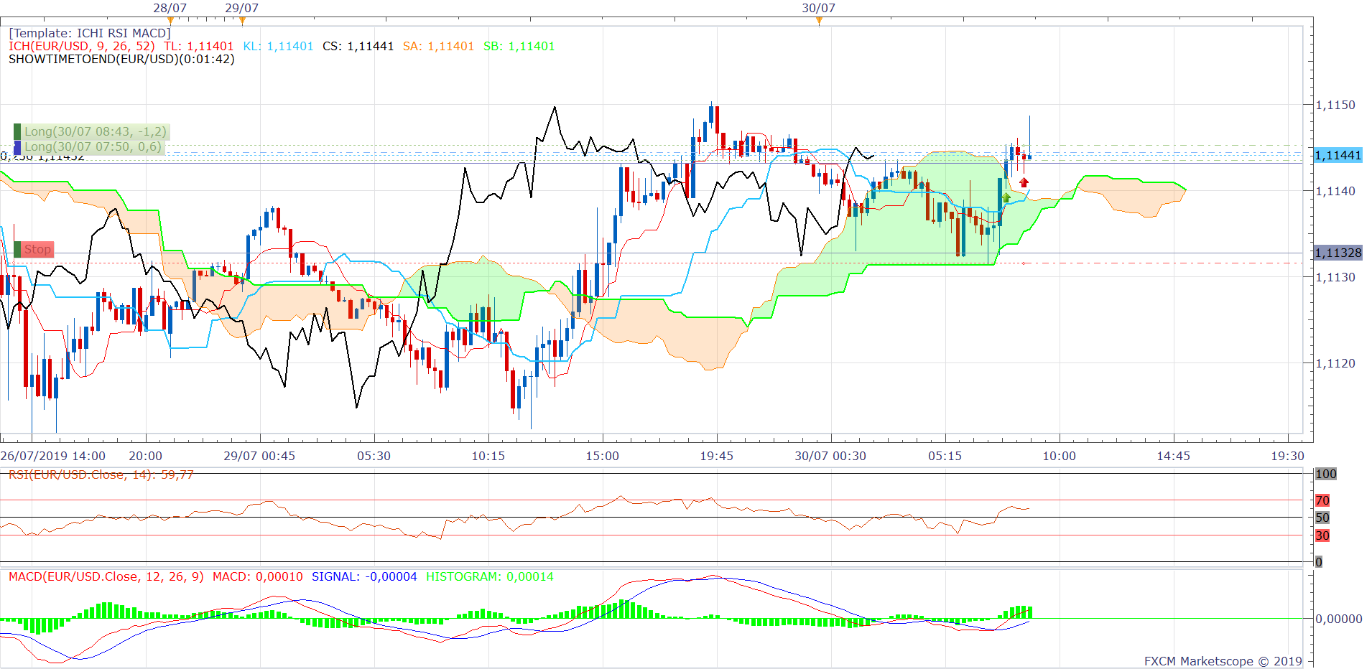This screenshot has width=1372, height=669.
Task: Click the RSI 50 level tag
Action: pos(1322,518)
